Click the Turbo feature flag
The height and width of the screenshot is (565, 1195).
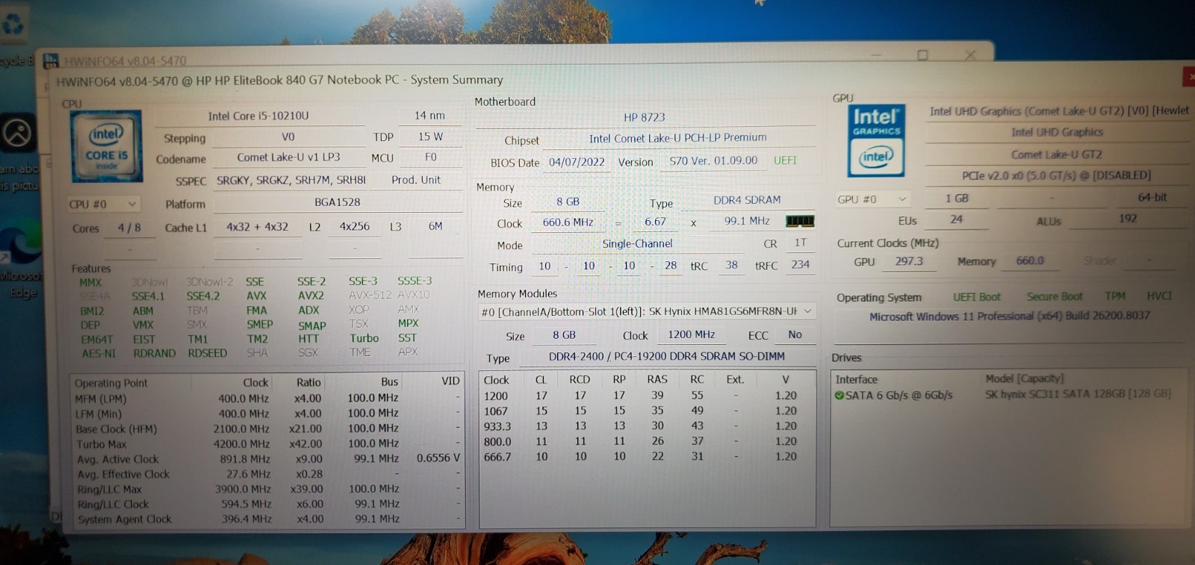[x=364, y=338]
